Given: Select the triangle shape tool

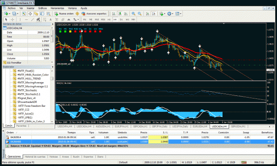Looking at the screenshot, I should coord(69,19).
